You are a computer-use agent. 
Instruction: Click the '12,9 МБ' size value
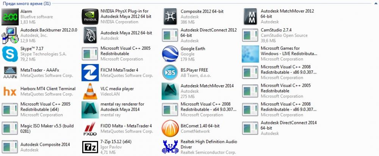click(28, 41)
